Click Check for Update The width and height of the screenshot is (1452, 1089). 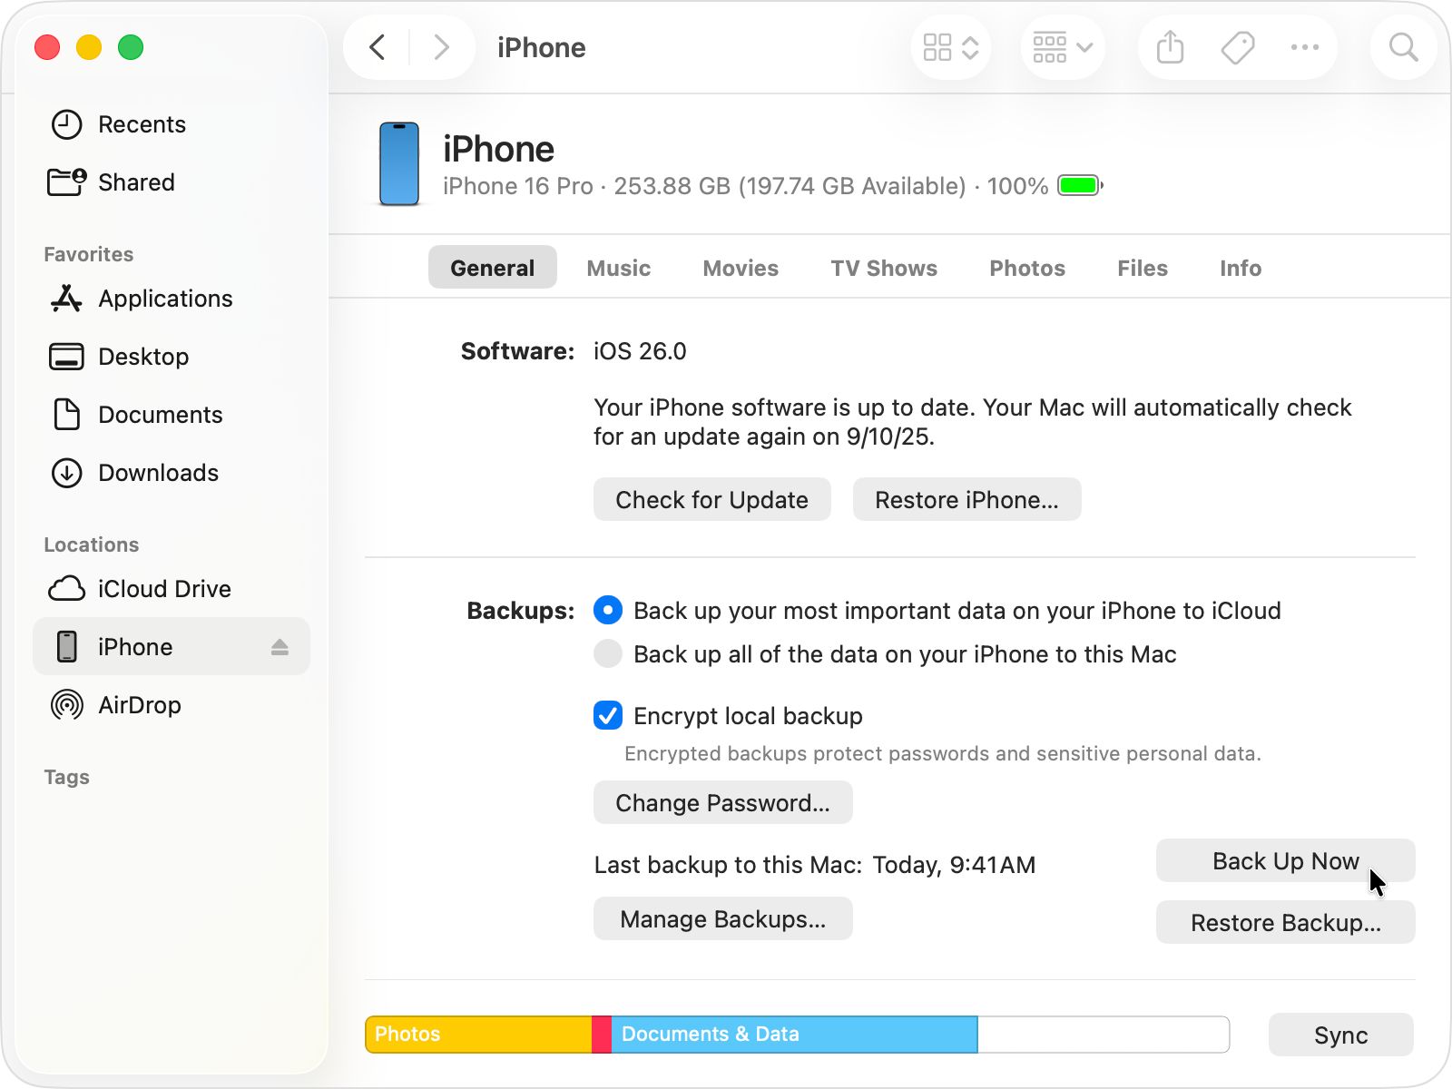[711, 499]
